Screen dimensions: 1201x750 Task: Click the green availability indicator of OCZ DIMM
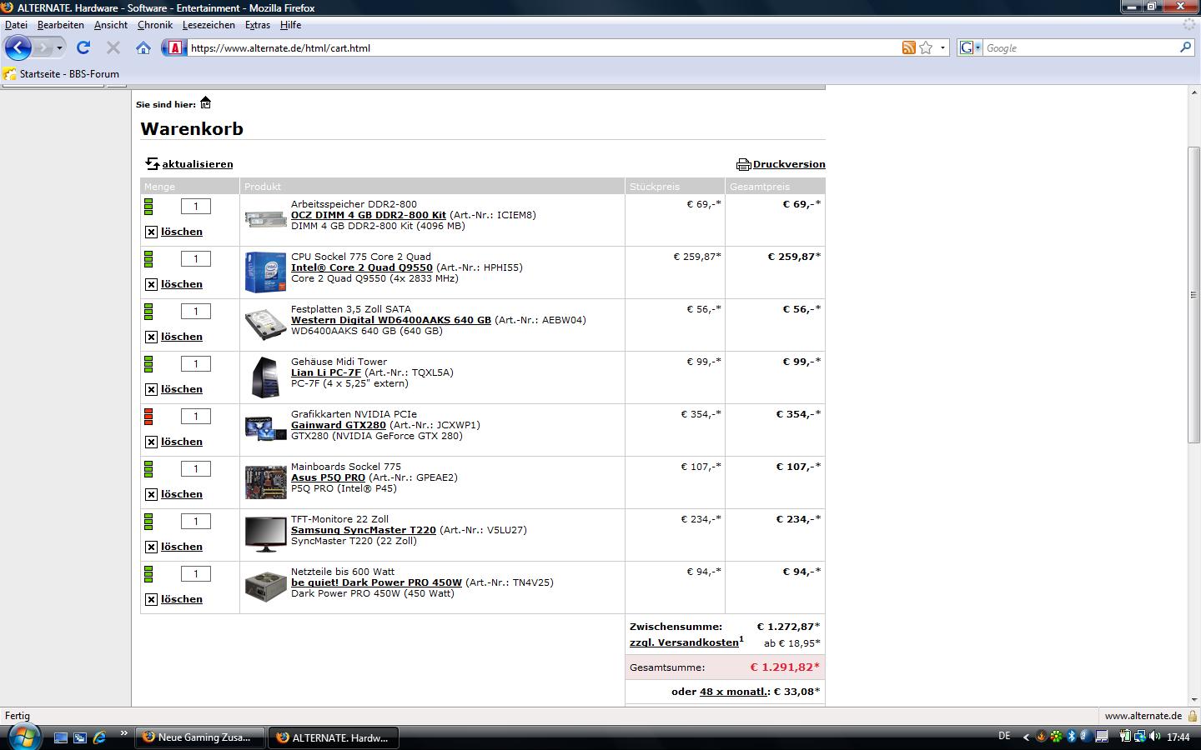click(149, 207)
